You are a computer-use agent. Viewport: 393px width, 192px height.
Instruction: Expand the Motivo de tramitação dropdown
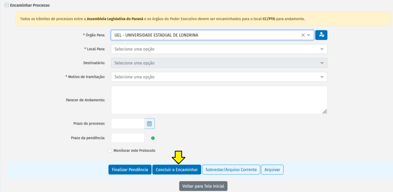click(x=219, y=77)
